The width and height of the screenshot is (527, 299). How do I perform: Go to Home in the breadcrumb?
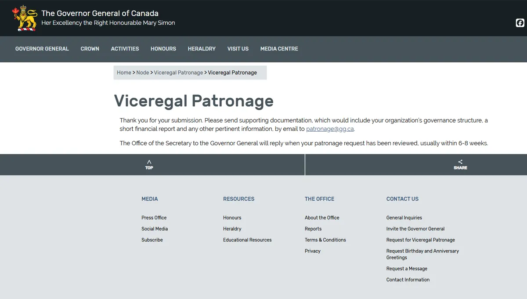point(124,72)
